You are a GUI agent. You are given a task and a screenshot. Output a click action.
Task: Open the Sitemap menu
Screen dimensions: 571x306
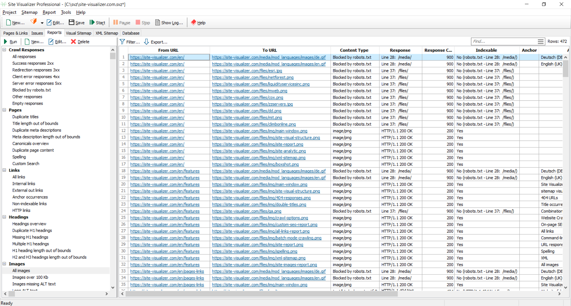coord(29,12)
